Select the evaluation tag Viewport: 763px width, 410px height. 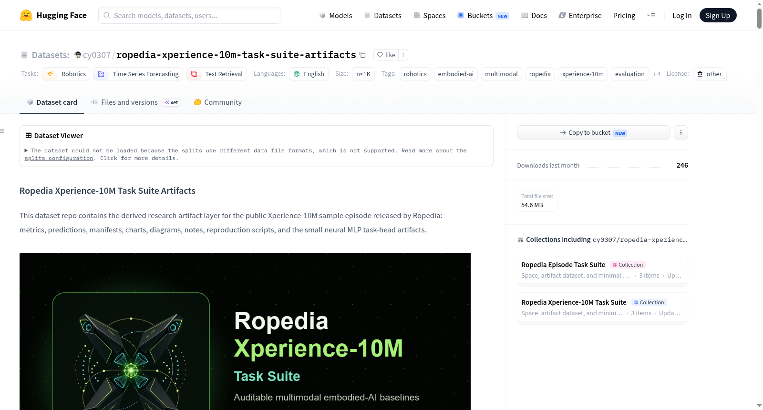click(x=629, y=74)
